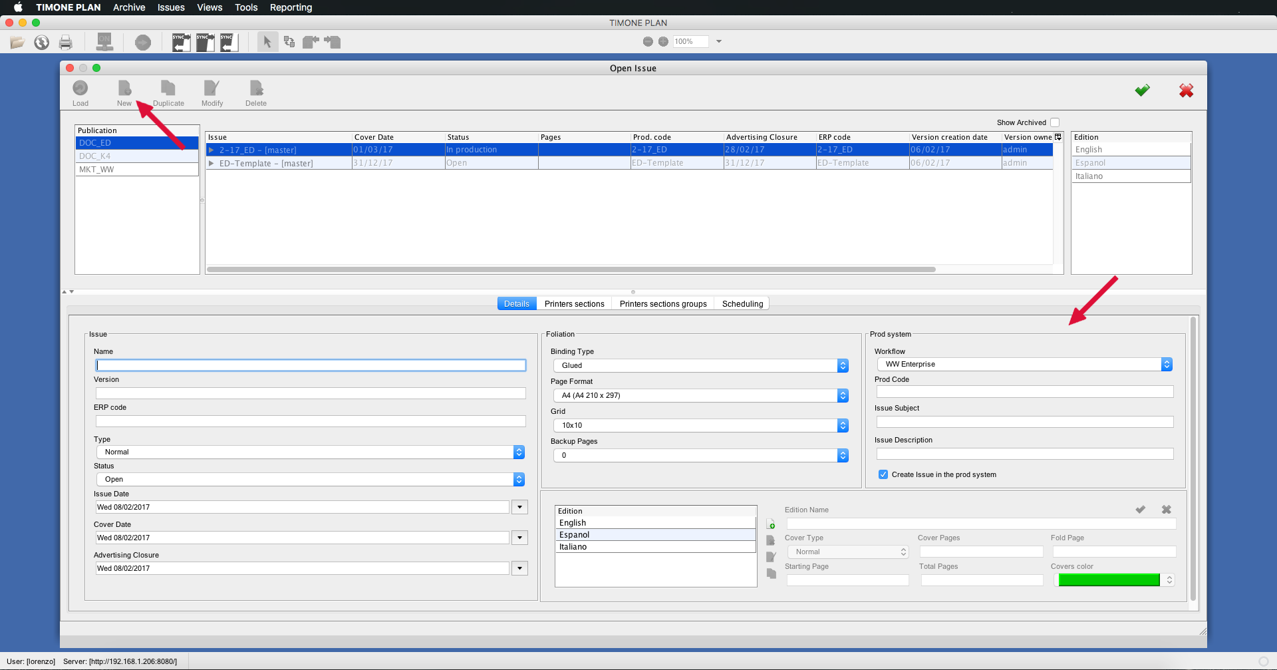Open the Views menu
Image resolution: width=1277 pixels, height=670 pixels.
tap(210, 7)
